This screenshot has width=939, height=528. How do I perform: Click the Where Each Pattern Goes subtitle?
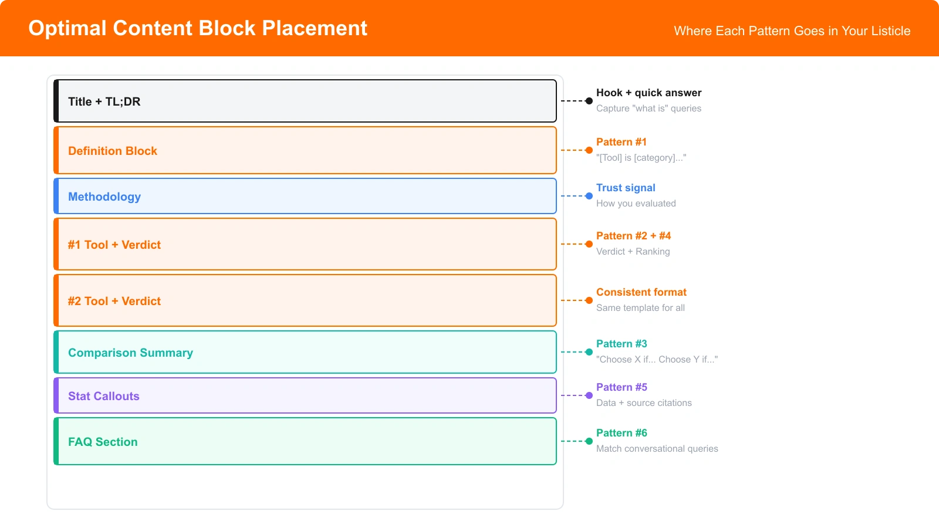[x=792, y=31]
